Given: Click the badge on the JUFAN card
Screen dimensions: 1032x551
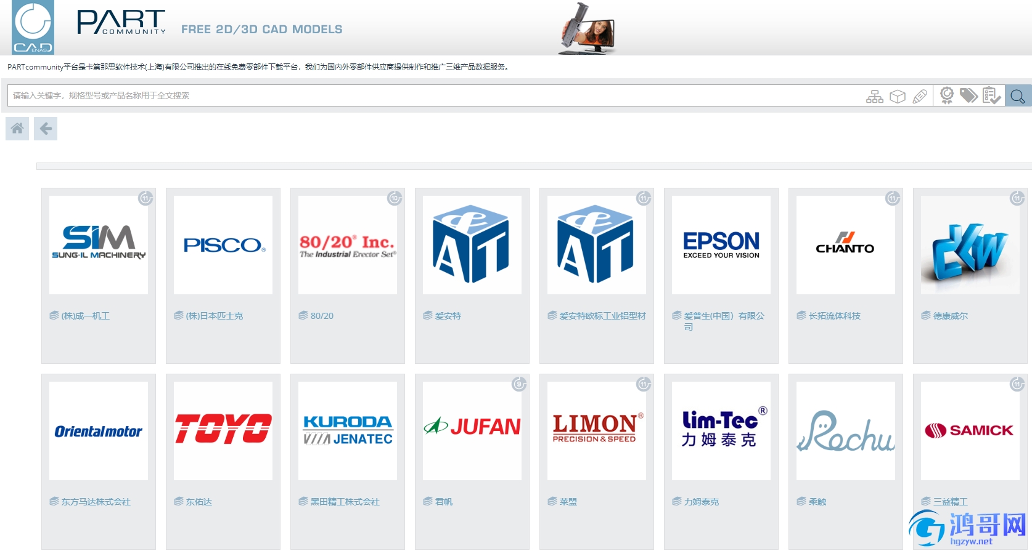Looking at the screenshot, I should pos(519,384).
